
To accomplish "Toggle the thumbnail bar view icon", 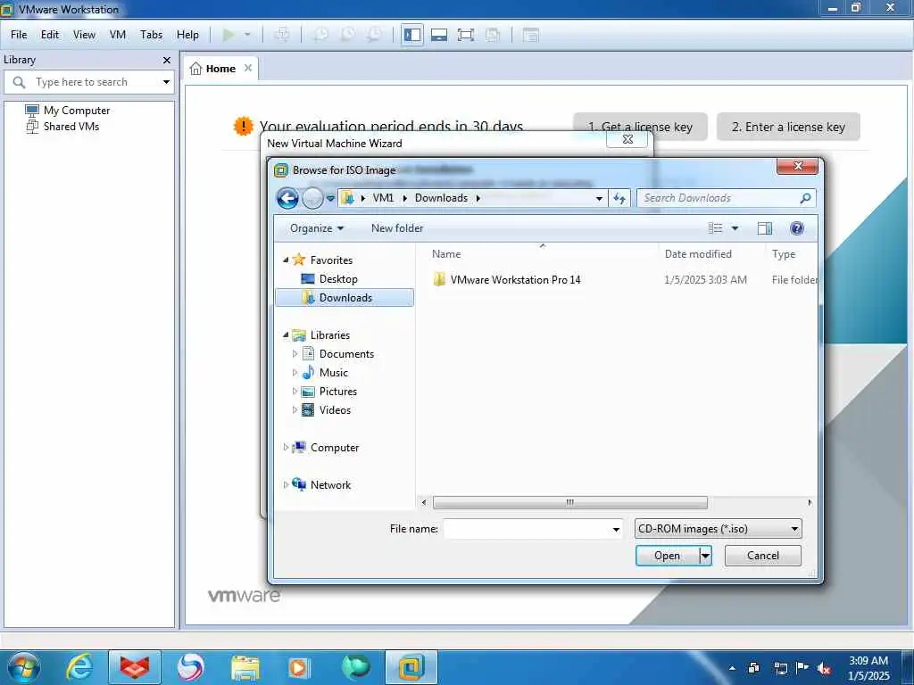I will pos(439,35).
